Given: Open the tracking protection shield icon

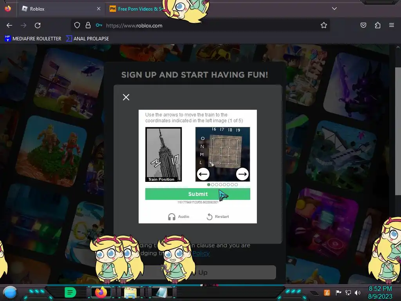Looking at the screenshot, I should click(x=77, y=25).
